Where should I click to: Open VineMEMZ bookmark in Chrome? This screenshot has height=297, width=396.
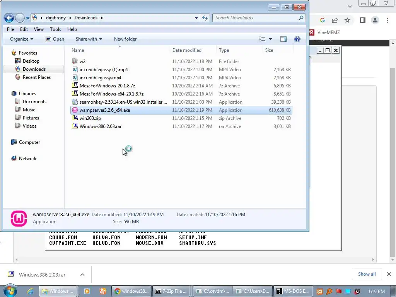(x=325, y=32)
